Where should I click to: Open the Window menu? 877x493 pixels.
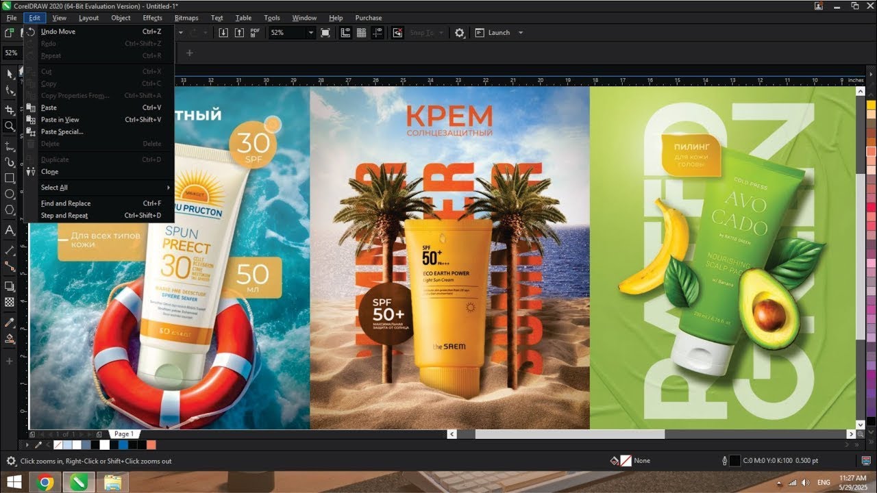coord(304,18)
